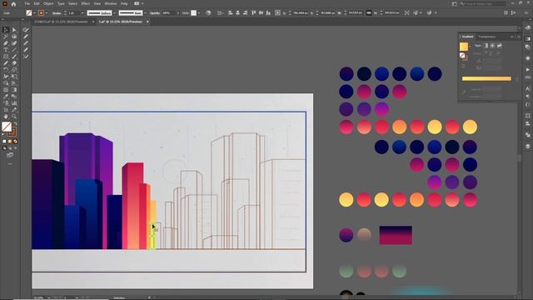Choose Linear Gradient type in Gradient panel
The width and height of the screenshot is (533, 300).
tap(486, 45)
